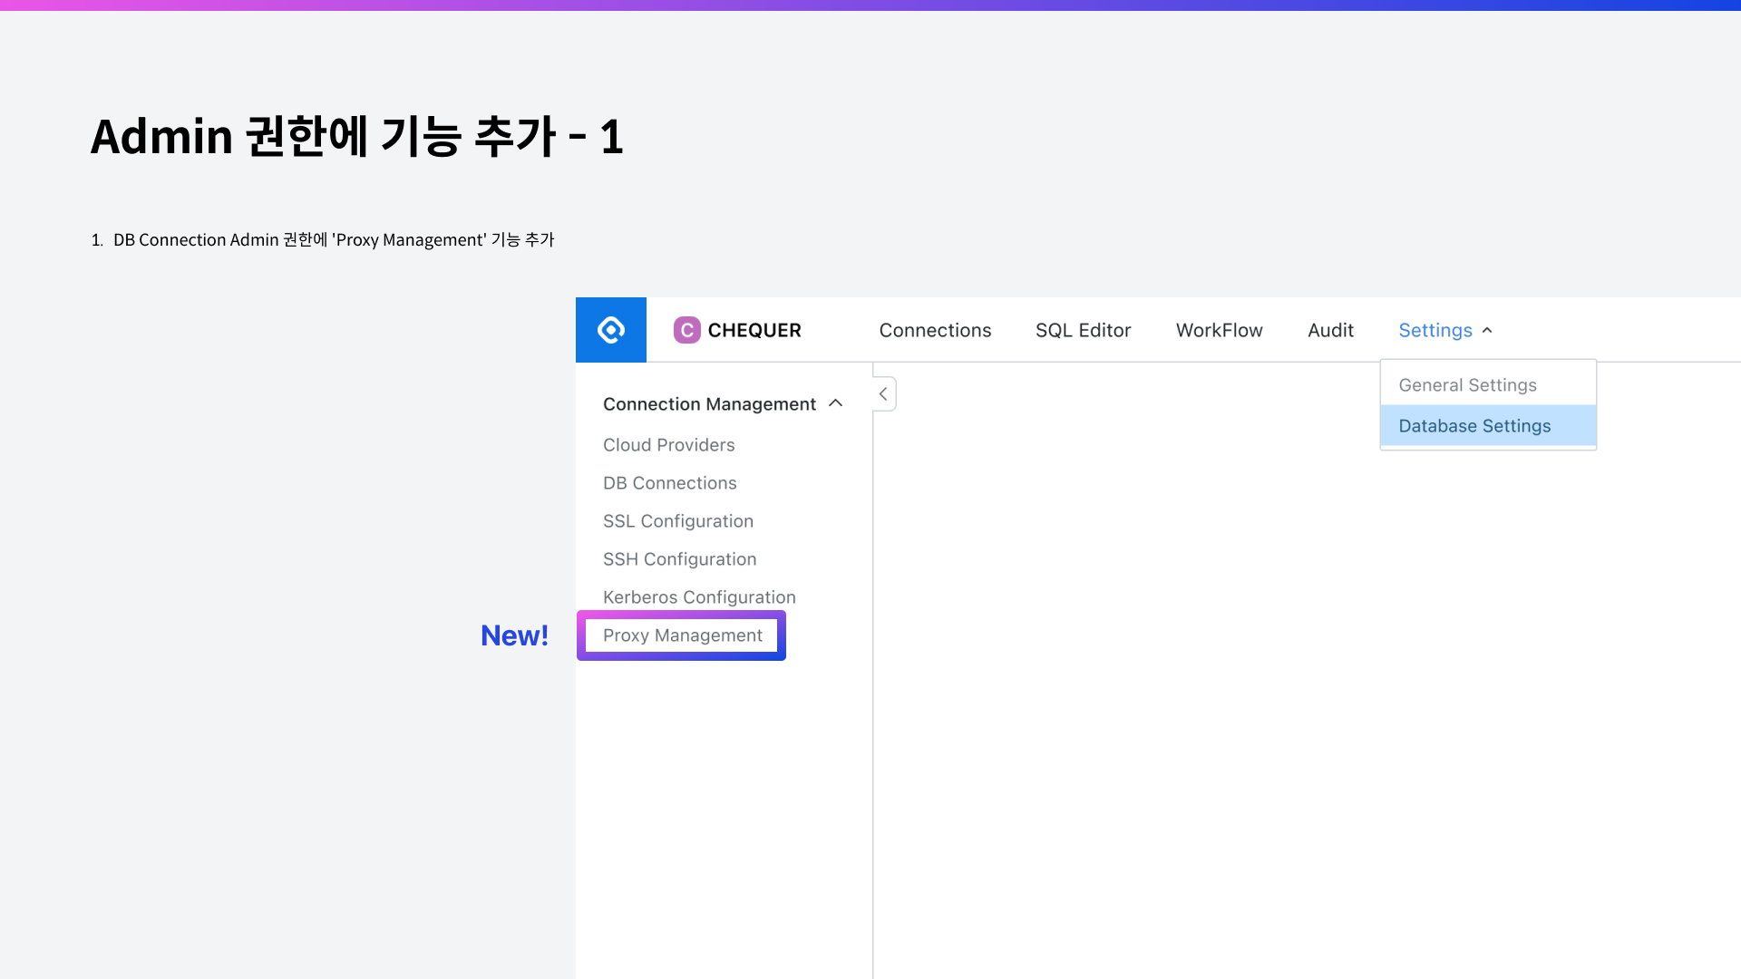The width and height of the screenshot is (1741, 979).
Task: Click the purple CHEQUER workspace icon
Action: (x=686, y=330)
